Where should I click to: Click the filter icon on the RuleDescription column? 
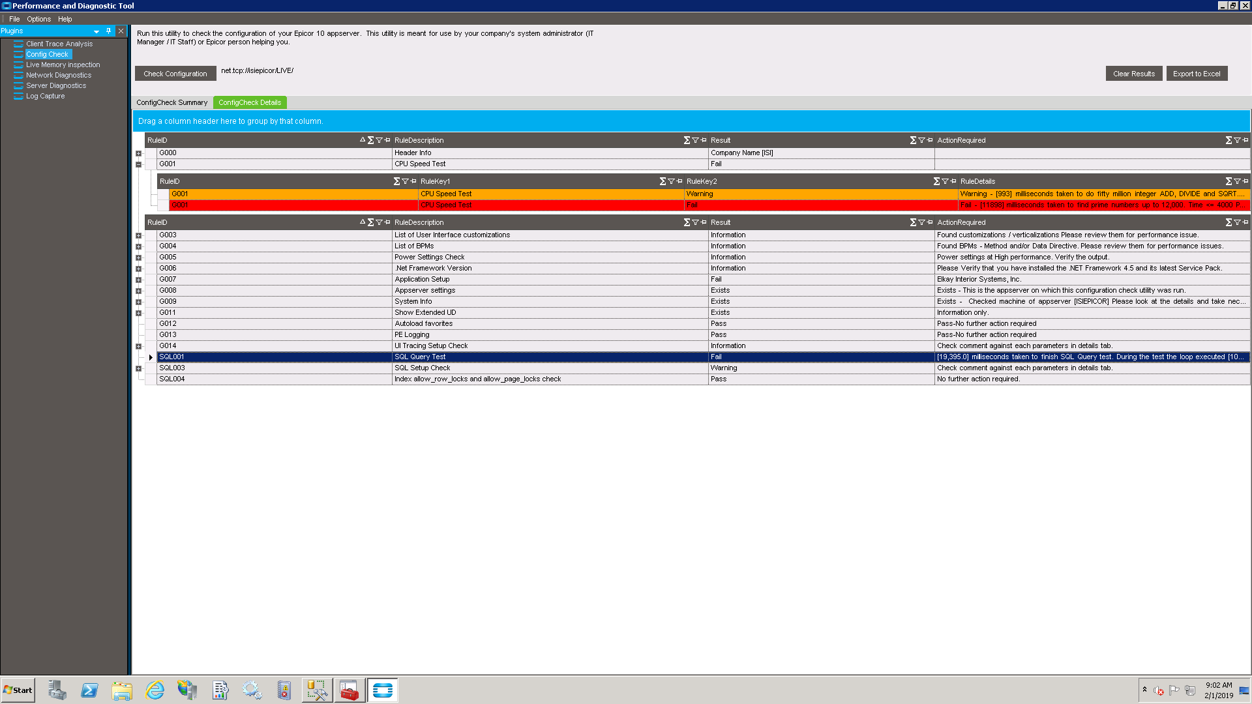tap(695, 140)
